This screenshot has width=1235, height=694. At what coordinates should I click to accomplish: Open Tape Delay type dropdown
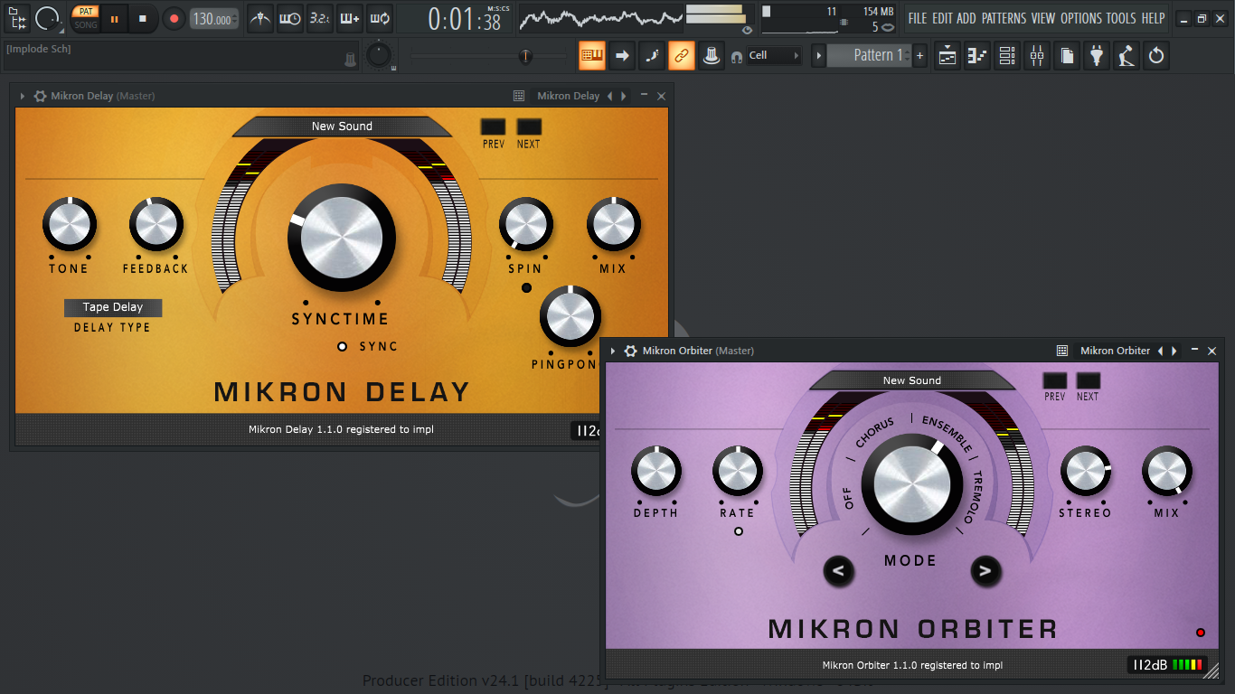pos(113,307)
